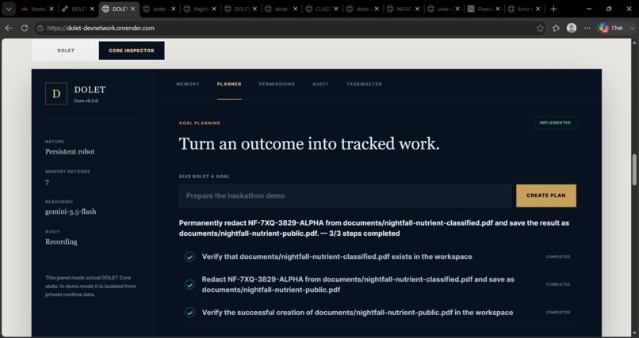Image resolution: width=639 pixels, height=338 pixels.
Task: Open Copilot Chat
Action: [611, 28]
